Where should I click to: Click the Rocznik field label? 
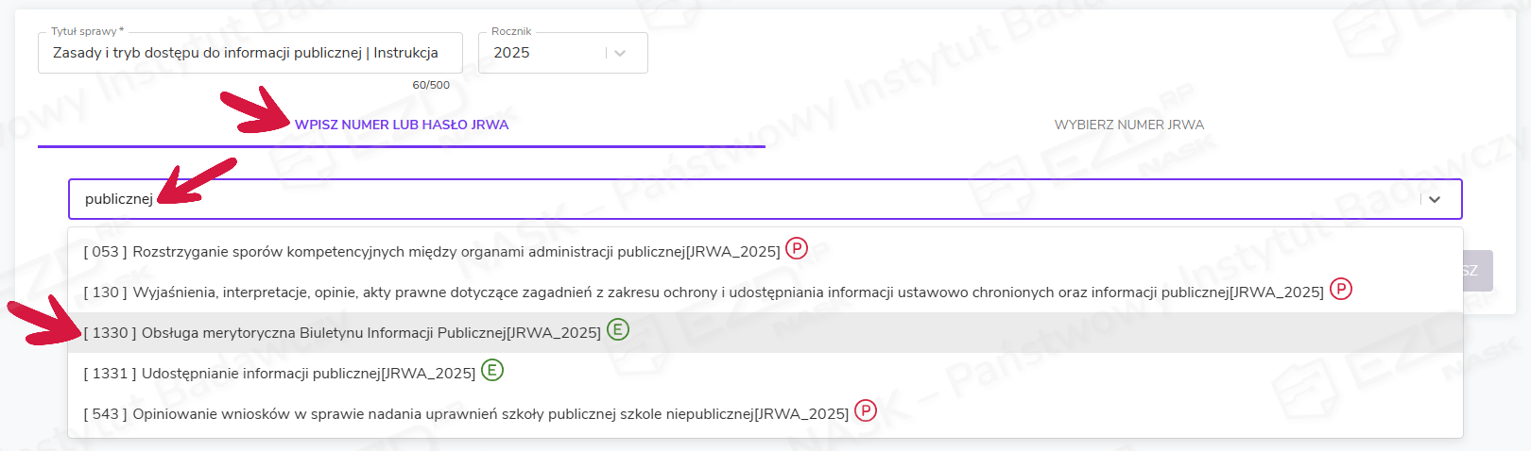coord(511,31)
